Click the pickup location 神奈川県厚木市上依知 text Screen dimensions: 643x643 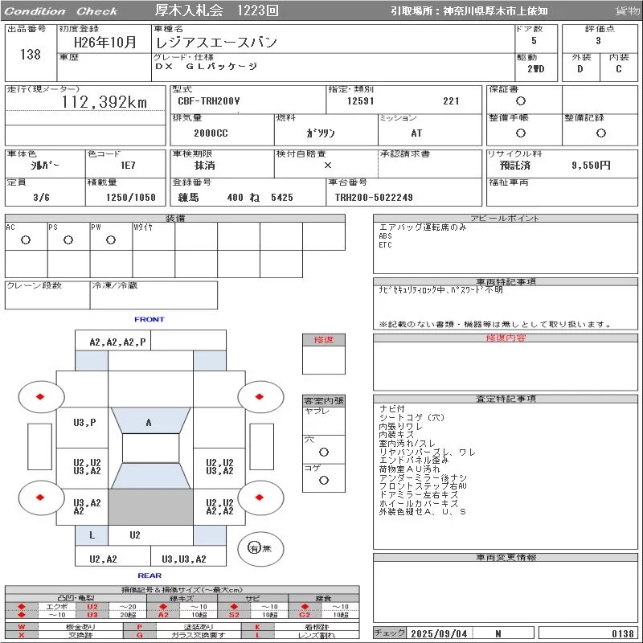click(x=495, y=11)
